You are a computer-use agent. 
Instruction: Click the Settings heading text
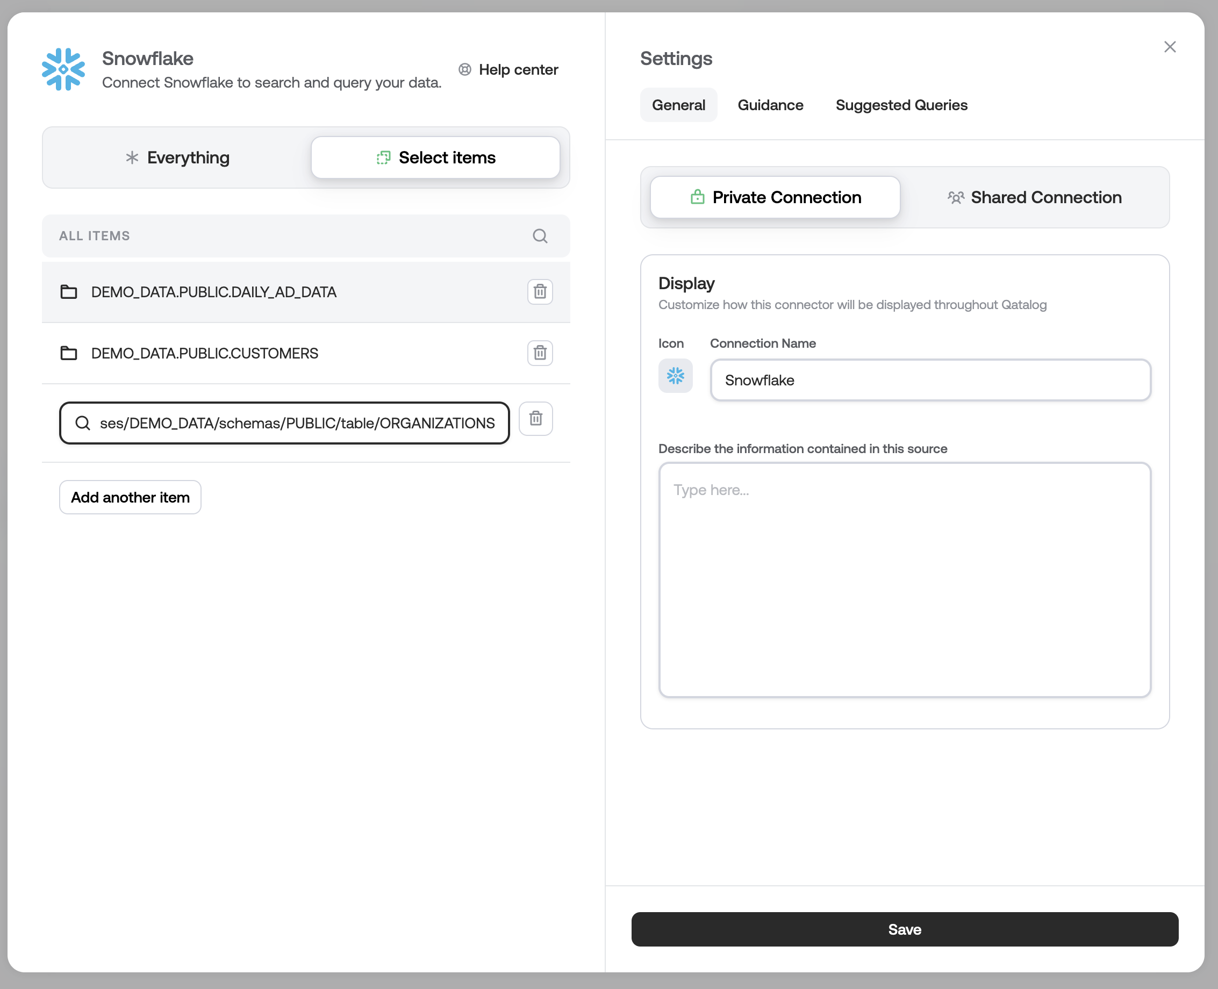pos(676,59)
